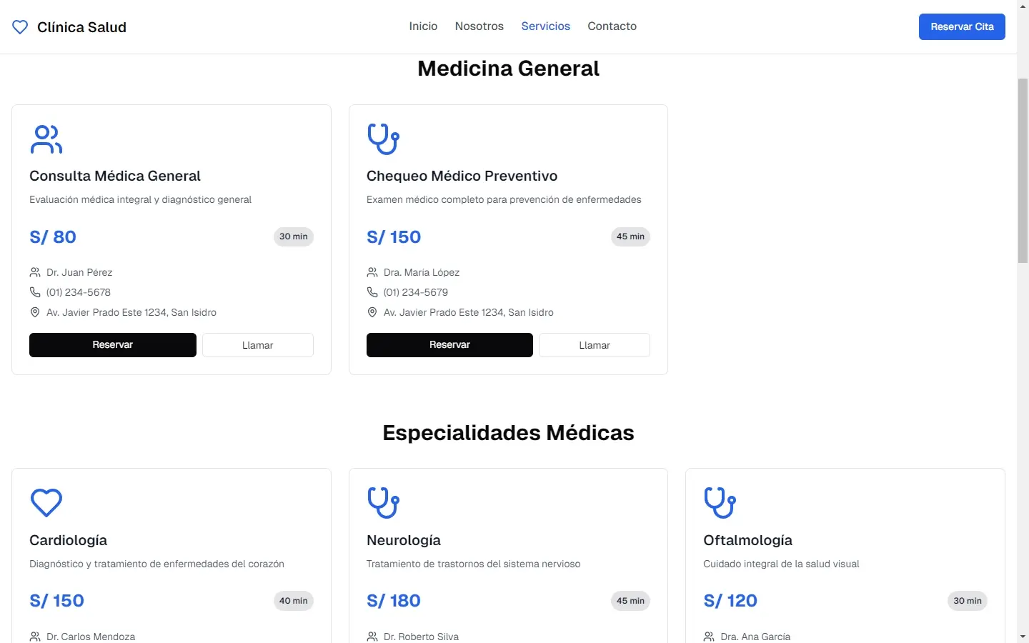Screen dimensions: 1029x643
Task: Select the Servicios menu item
Action: pos(545,26)
